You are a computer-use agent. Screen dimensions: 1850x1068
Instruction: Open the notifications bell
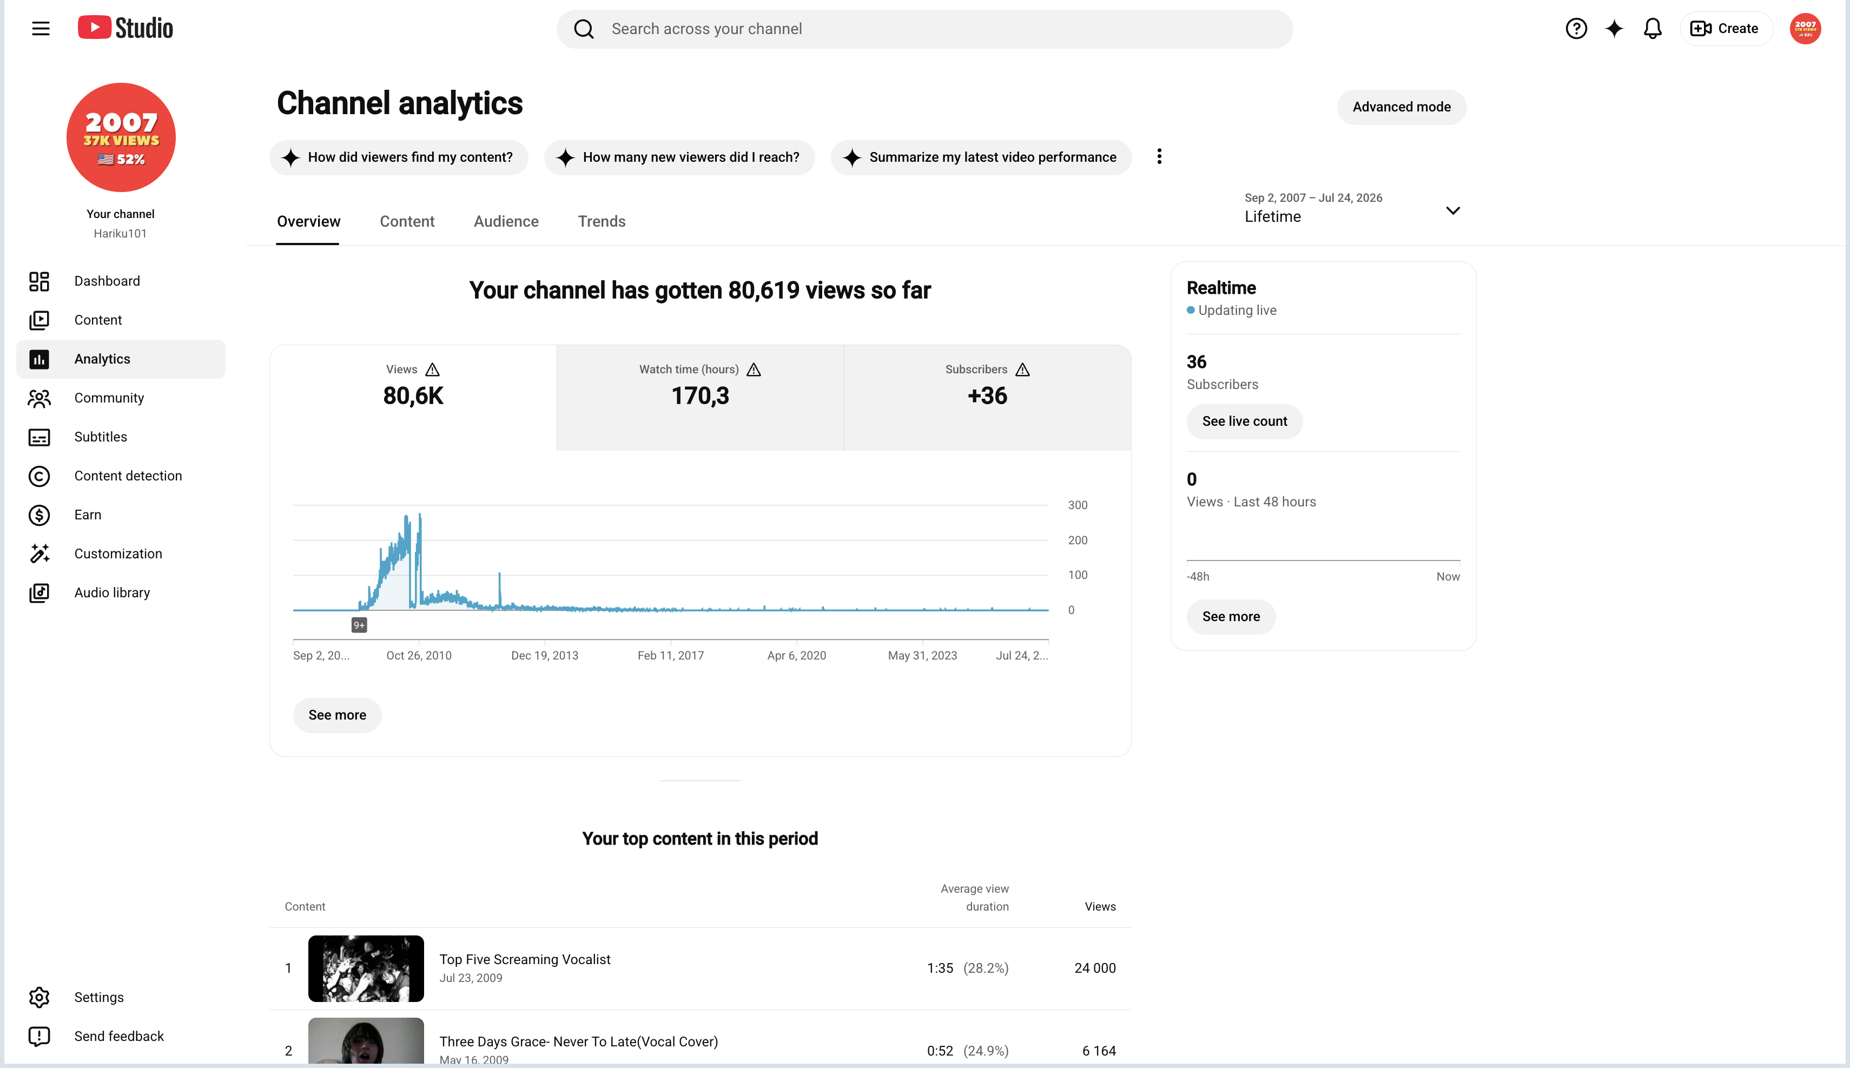pyautogui.click(x=1652, y=29)
